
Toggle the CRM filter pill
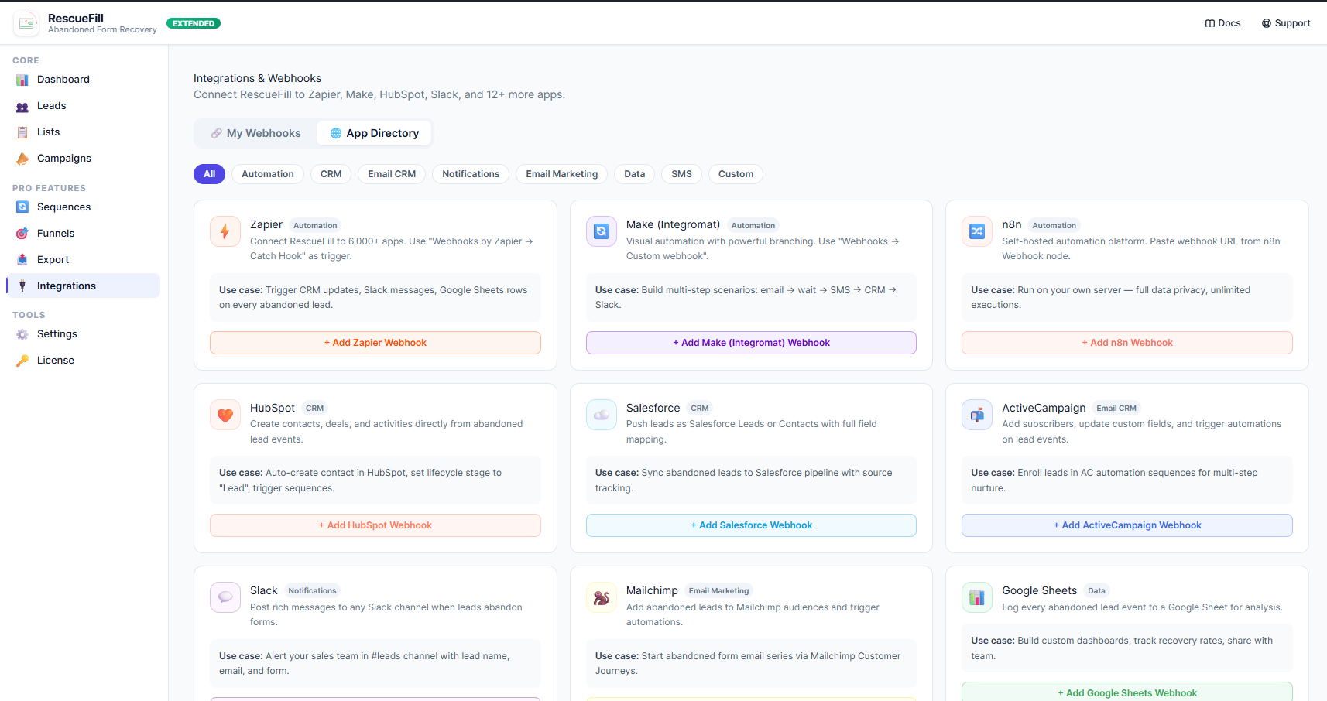tap(331, 174)
